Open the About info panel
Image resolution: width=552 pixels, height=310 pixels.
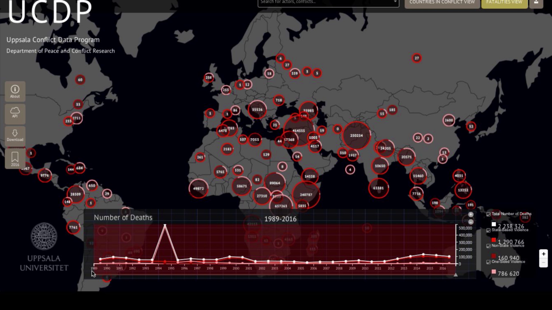(15, 91)
